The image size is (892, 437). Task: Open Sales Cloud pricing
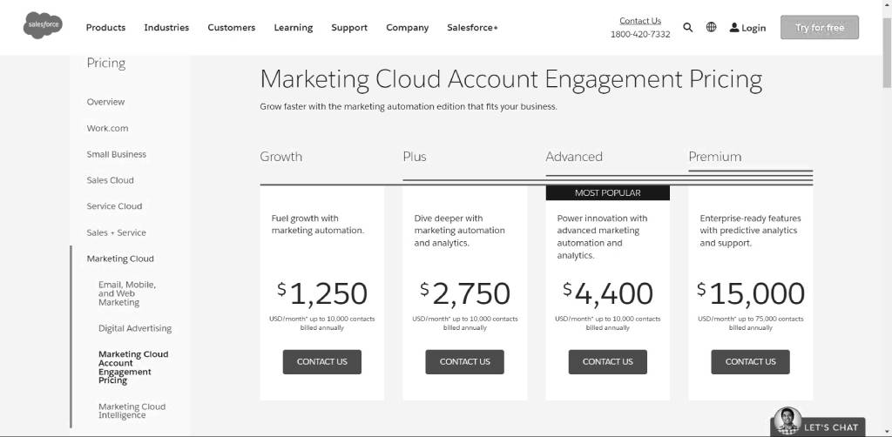(111, 180)
